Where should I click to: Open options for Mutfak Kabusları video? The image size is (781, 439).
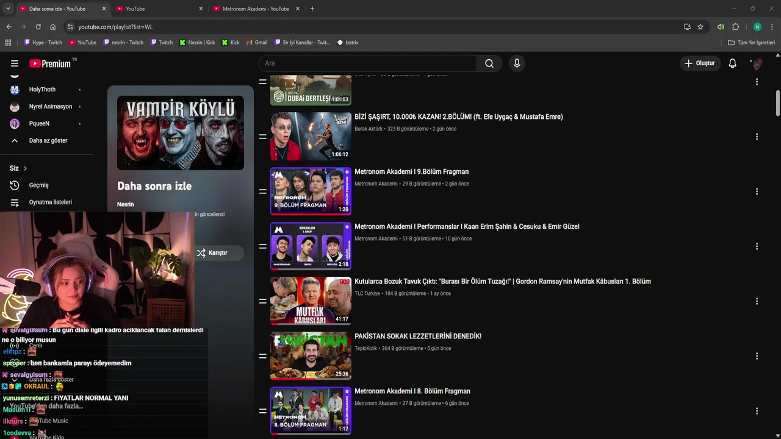point(757,301)
